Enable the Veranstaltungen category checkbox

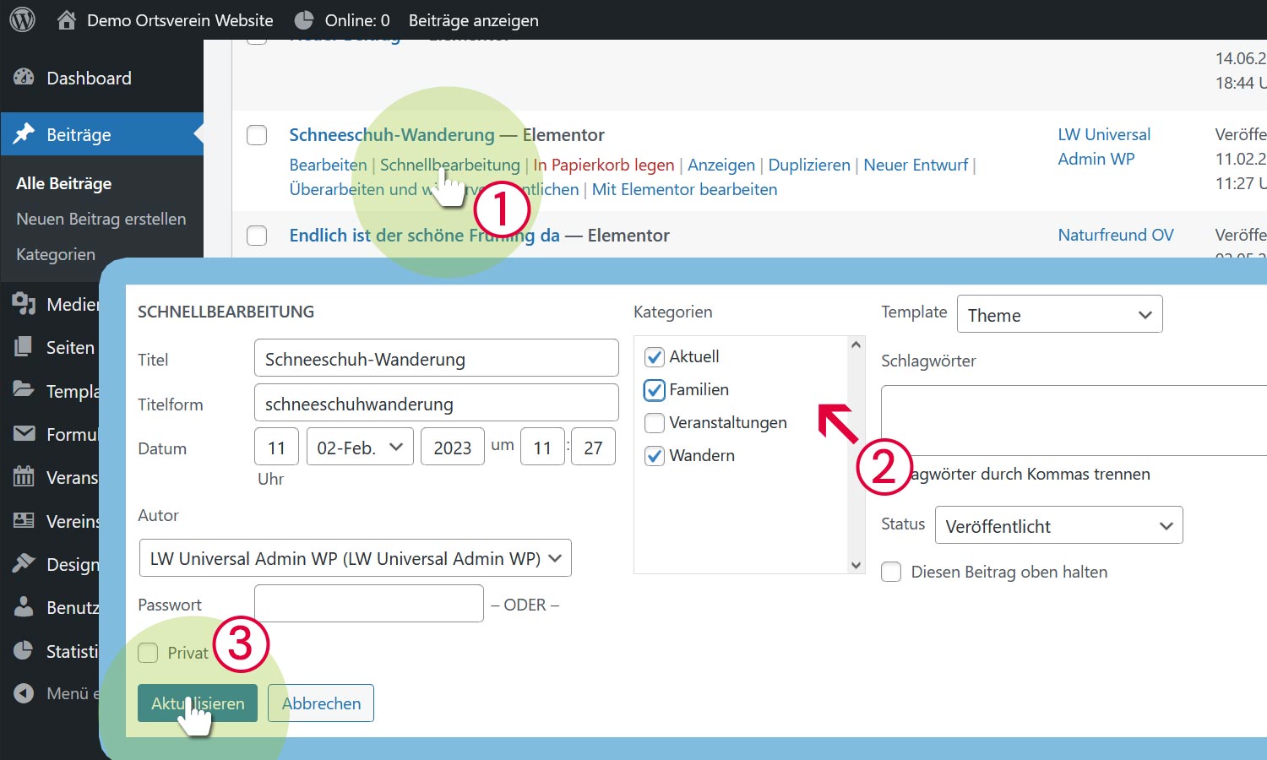pos(655,422)
